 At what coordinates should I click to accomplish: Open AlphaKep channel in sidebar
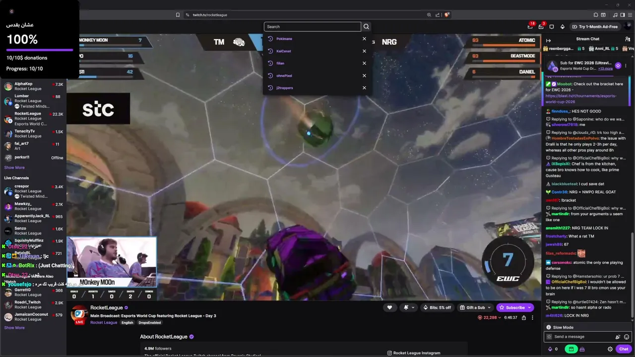pyautogui.click(x=34, y=86)
